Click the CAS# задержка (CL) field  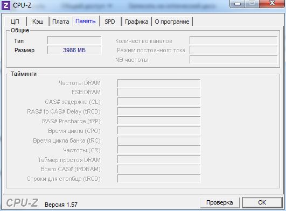tap(159, 102)
